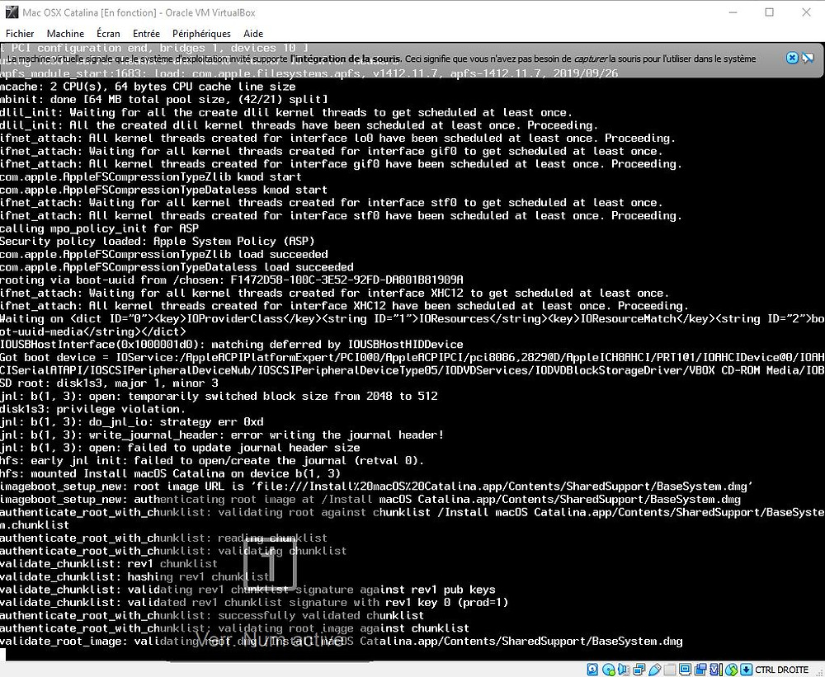
Task: Click 'l'intégration de la souris' bold text
Action: point(345,59)
